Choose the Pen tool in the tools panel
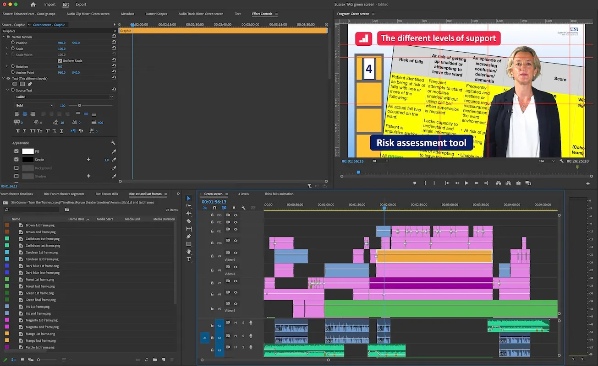The height and width of the screenshot is (366, 598). click(x=188, y=237)
